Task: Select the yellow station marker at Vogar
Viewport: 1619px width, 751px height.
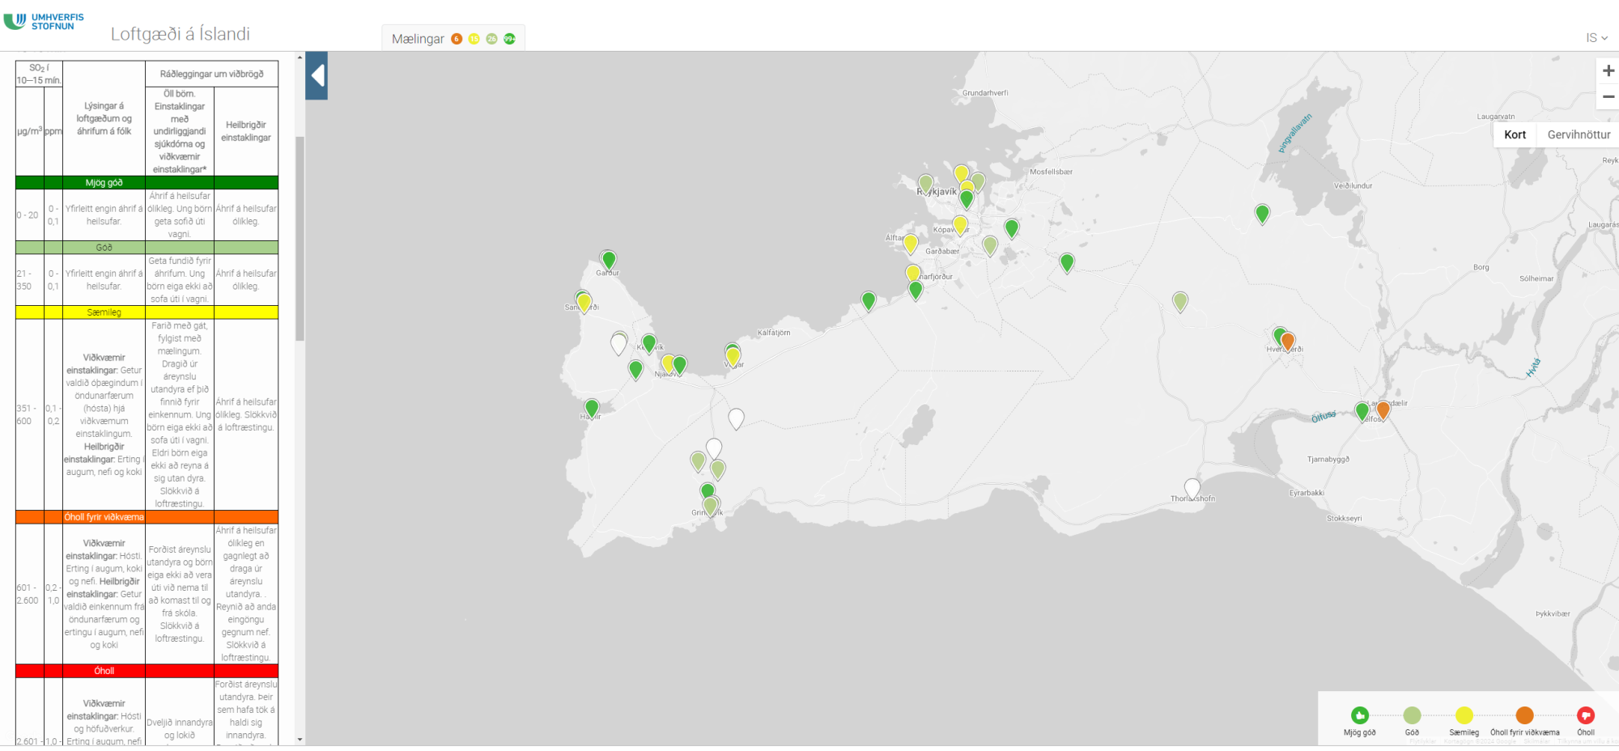Action: (x=733, y=356)
